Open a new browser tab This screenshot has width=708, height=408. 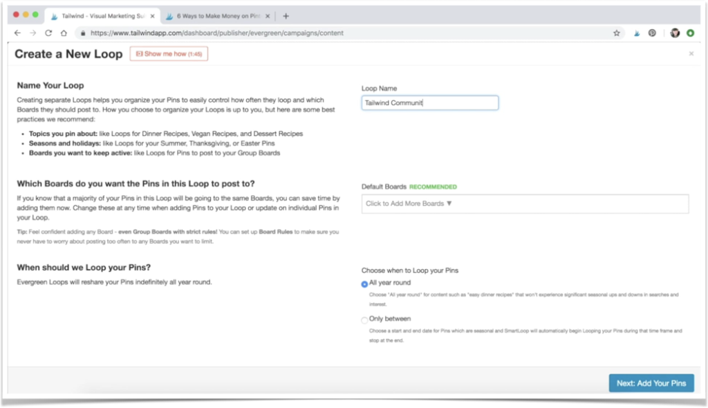coord(286,16)
